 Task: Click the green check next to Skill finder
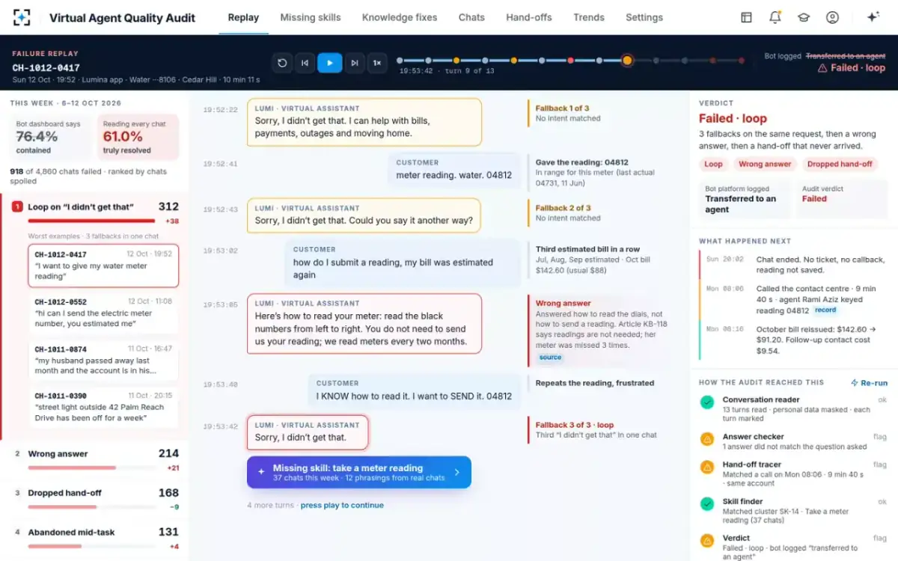[x=706, y=504]
